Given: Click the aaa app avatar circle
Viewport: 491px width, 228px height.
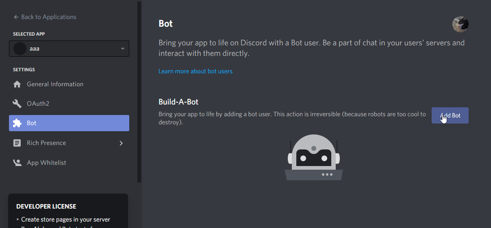Looking at the screenshot, I should coord(20,49).
